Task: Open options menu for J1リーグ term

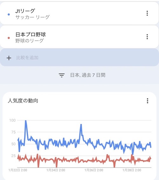Action: click(147, 13)
